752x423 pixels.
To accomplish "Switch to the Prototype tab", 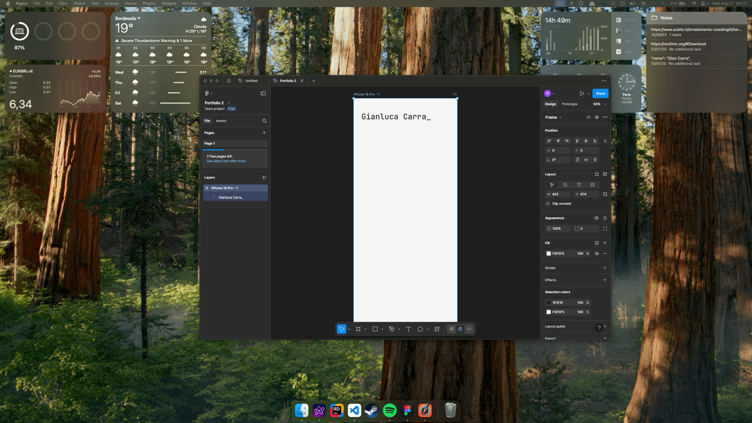I will coord(569,104).
